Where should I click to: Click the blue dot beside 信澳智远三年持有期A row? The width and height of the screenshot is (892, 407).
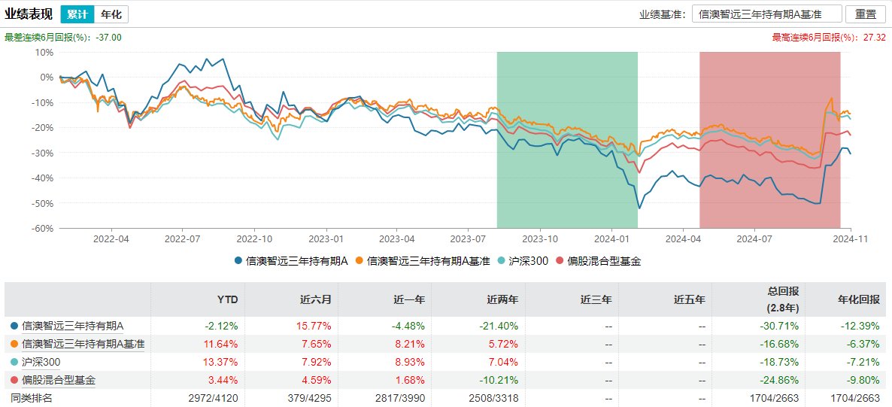pyautogui.click(x=14, y=325)
